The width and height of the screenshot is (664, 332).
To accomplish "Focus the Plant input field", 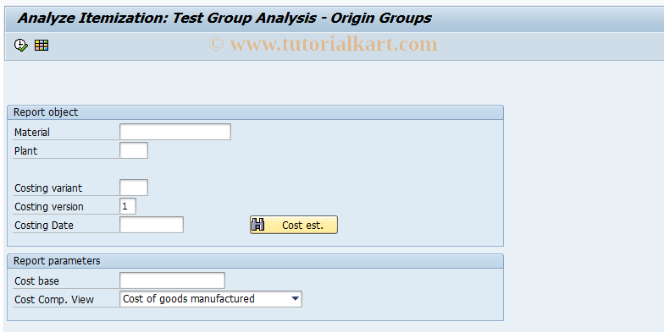I will pyautogui.click(x=134, y=150).
